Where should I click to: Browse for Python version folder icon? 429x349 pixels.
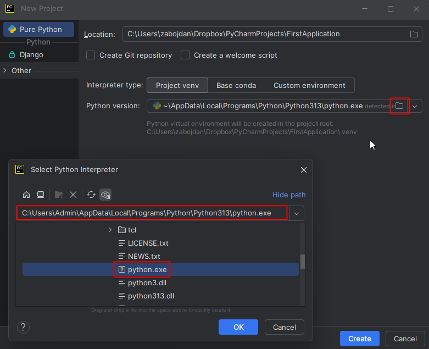[399, 106]
